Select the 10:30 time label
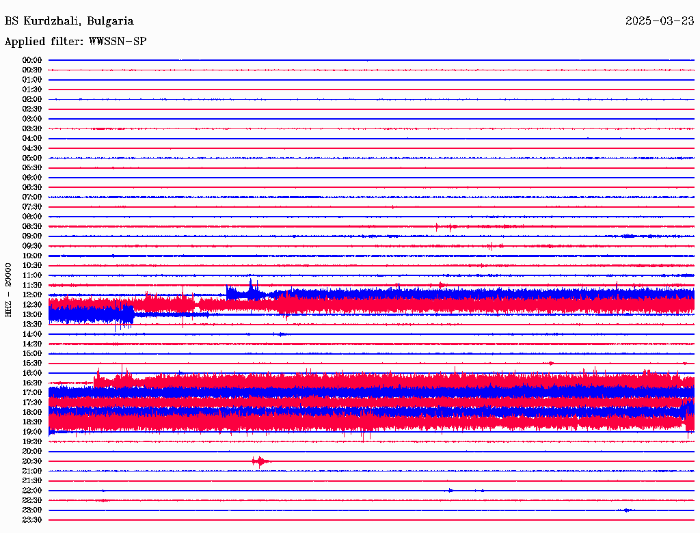The image size is (700, 533). click(32, 266)
